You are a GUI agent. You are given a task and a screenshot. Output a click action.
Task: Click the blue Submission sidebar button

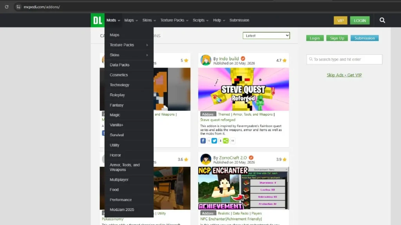click(365, 38)
